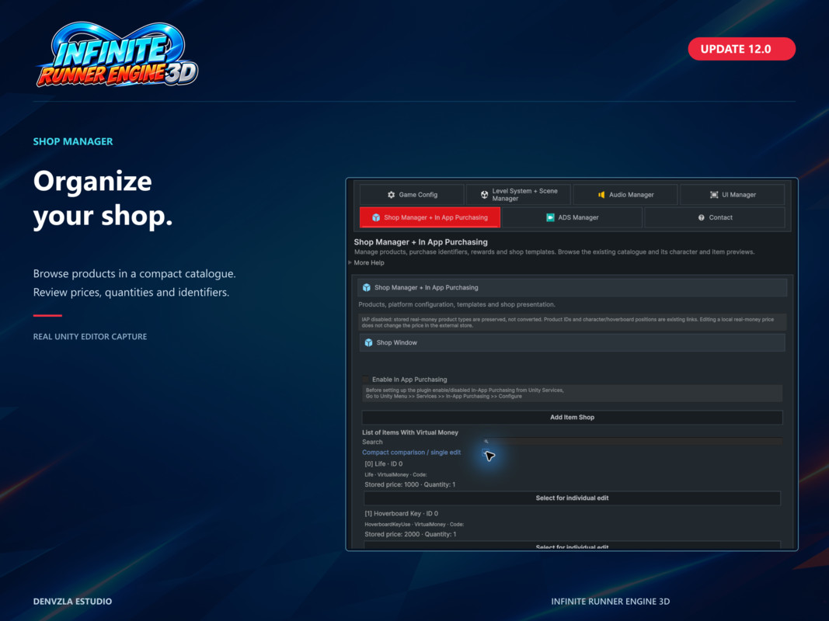The width and height of the screenshot is (829, 621).
Task: Click the speaker icon on Audio Manager
Action: point(601,195)
